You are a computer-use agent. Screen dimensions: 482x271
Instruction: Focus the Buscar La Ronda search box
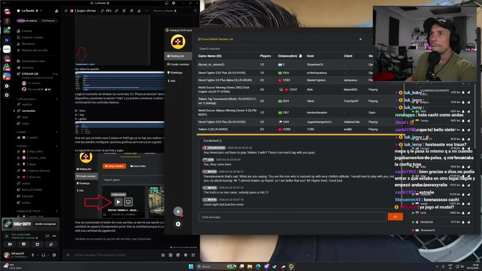(175, 11)
